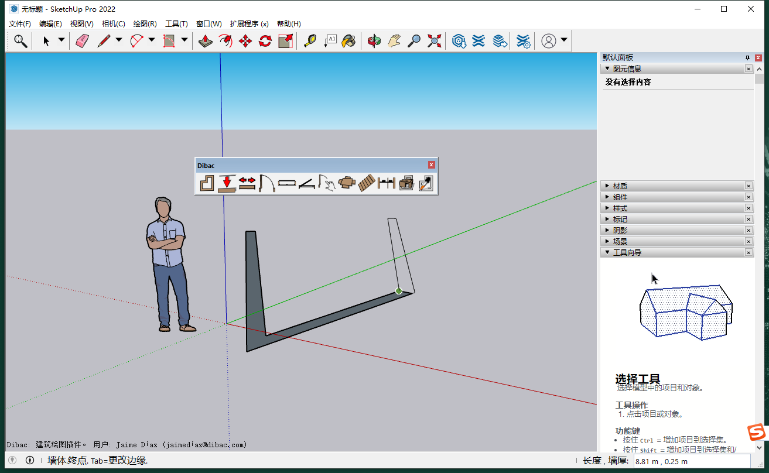Select the Dibac Extend Wall tool
Viewport: 769px width, 473px height.
[x=247, y=184]
